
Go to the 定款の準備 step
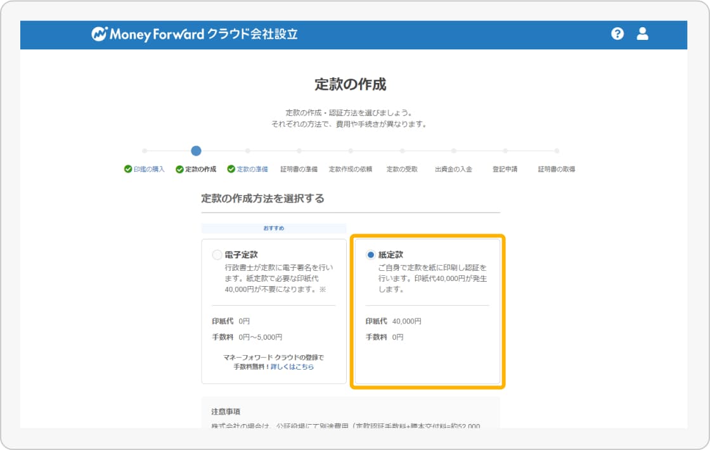tap(252, 170)
